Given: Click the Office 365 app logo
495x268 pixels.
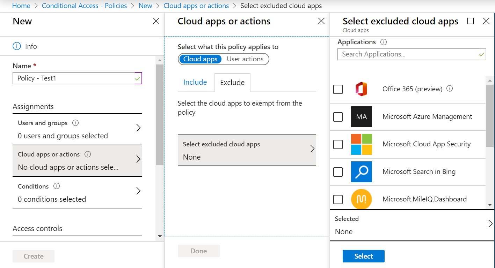Looking at the screenshot, I should [361, 89].
